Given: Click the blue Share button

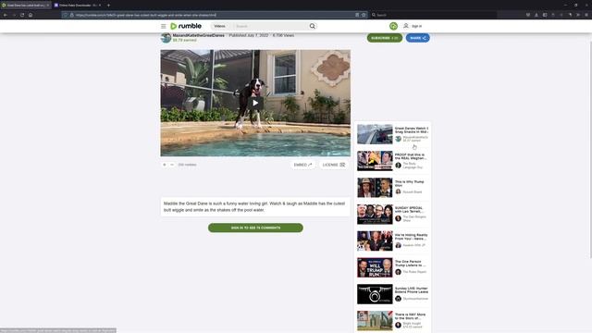Looking at the screenshot, I should [417, 38].
